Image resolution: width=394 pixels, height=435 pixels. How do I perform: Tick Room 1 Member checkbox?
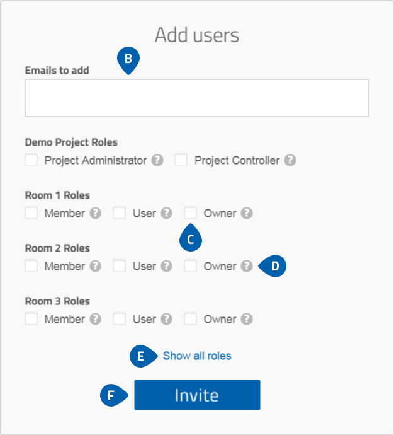click(31, 213)
